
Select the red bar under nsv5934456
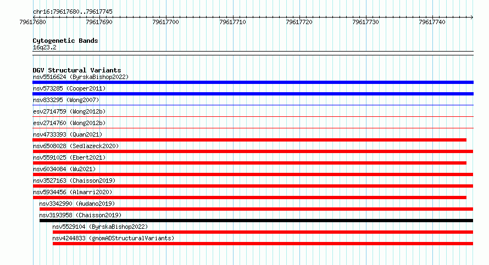(x=249, y=198)
